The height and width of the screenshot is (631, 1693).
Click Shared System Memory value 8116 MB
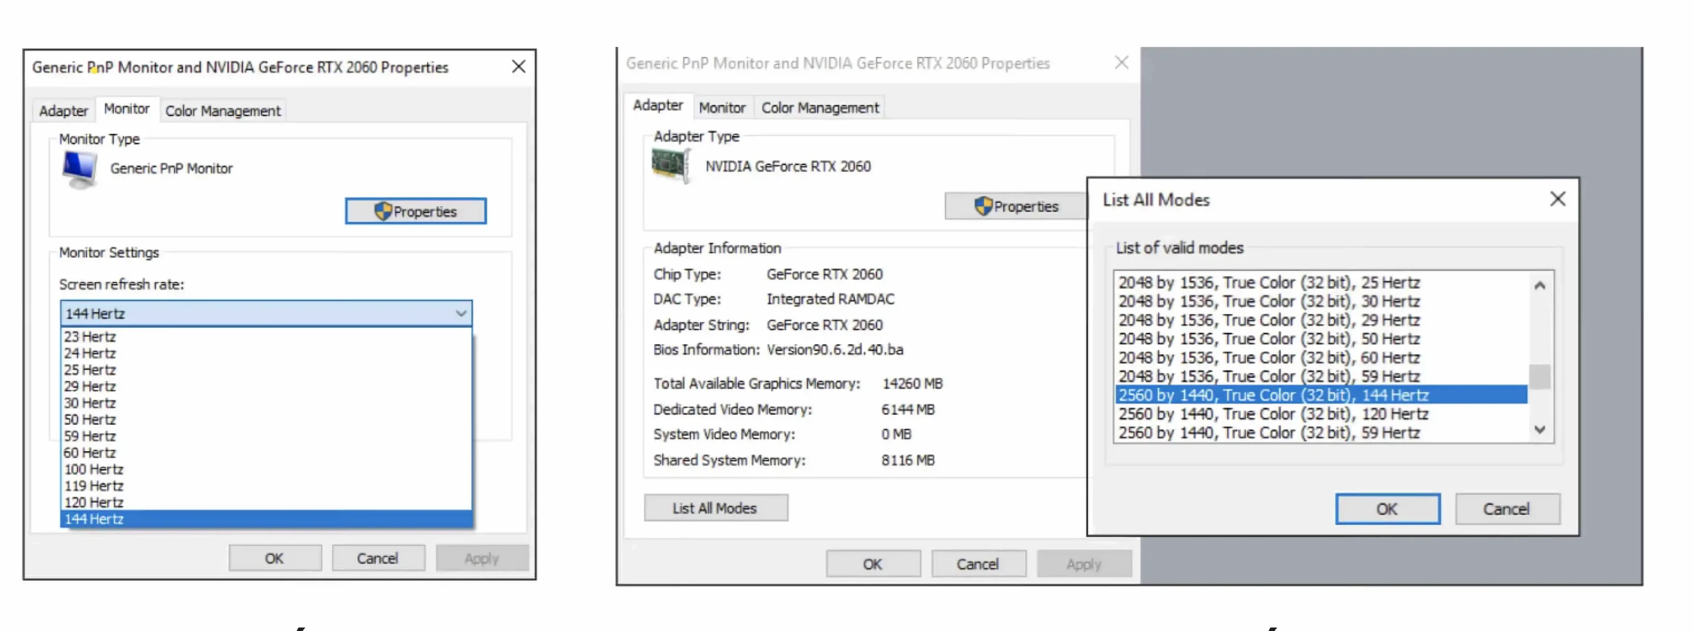[x=908, y=460]
